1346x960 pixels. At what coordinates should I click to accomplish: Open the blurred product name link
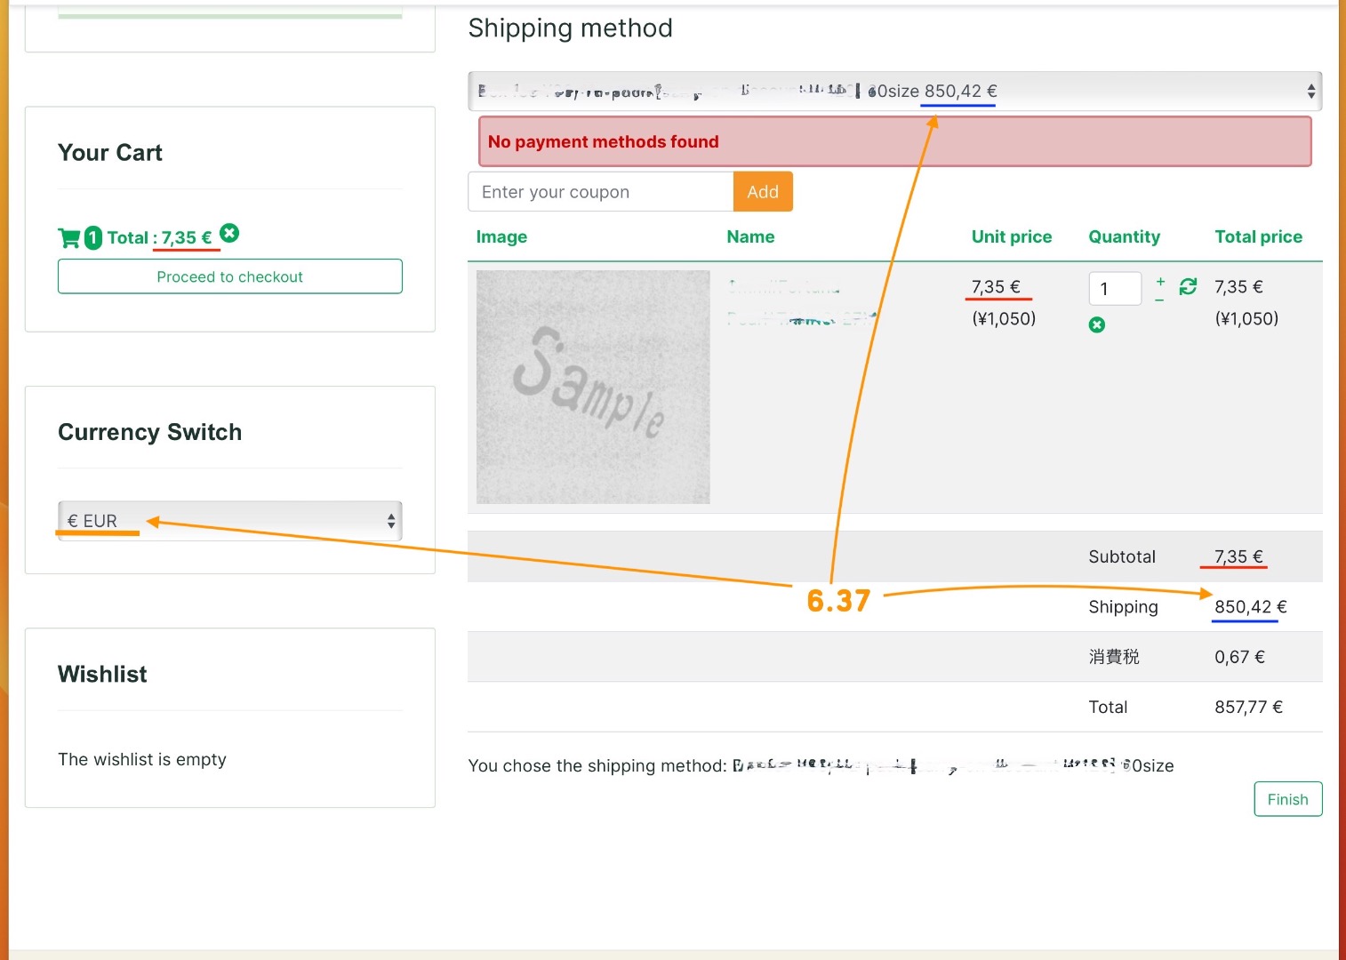pyautogui.click(x=784, y=287)
